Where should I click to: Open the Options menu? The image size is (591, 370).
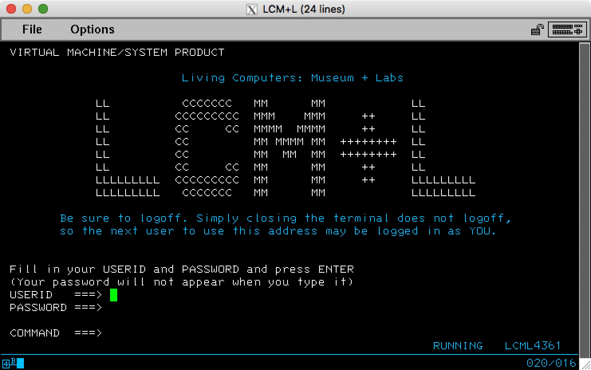coord(92,30)
